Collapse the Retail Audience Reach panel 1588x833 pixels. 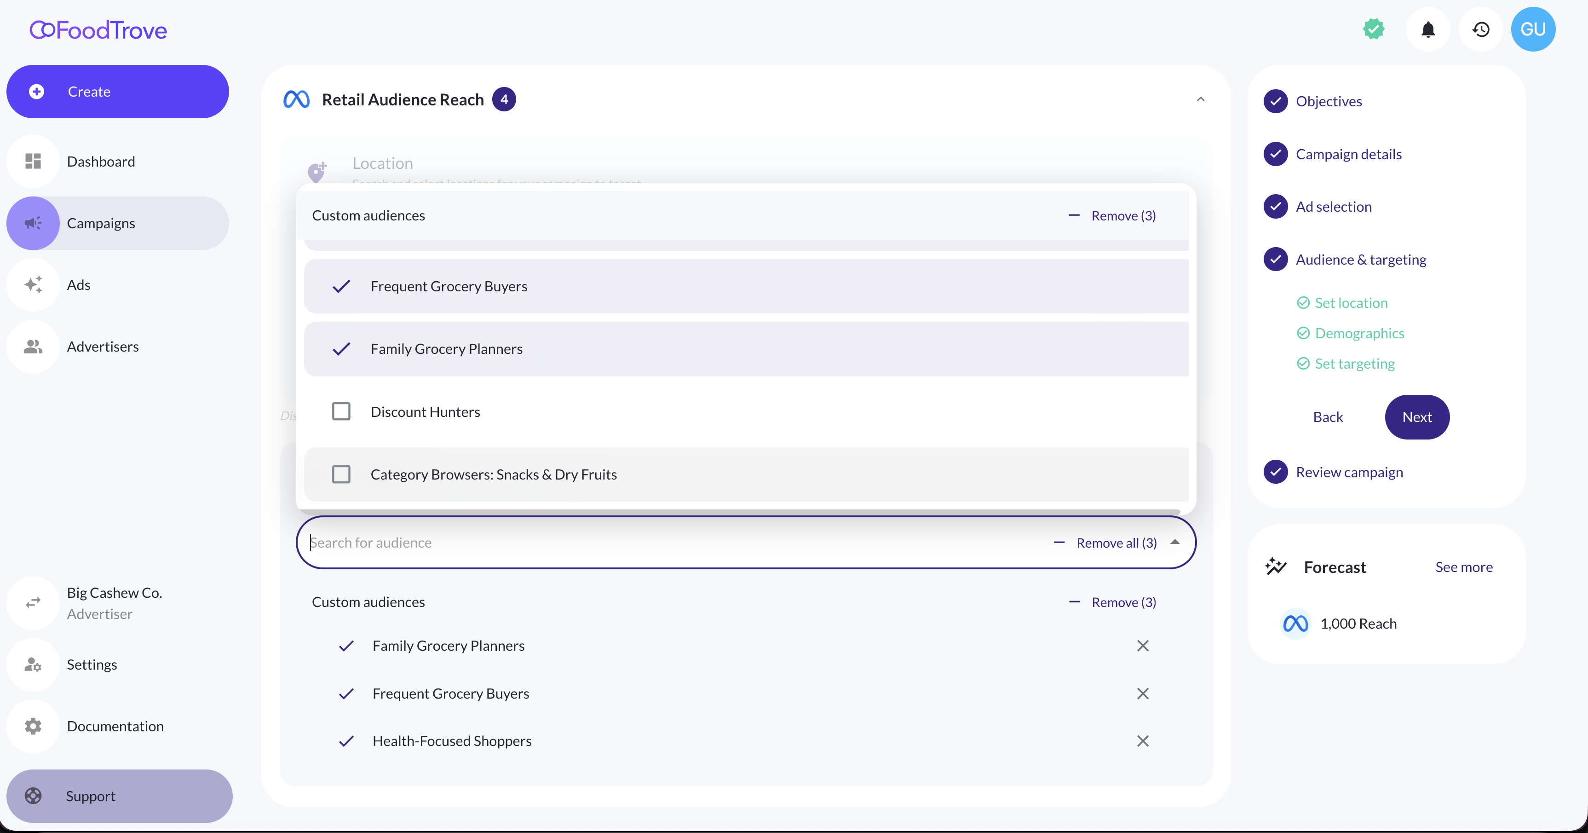(1200, 99)
